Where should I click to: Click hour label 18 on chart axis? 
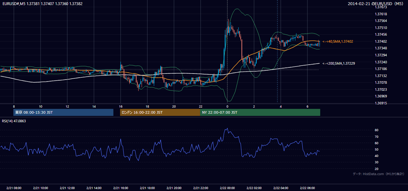pos(147,106)
